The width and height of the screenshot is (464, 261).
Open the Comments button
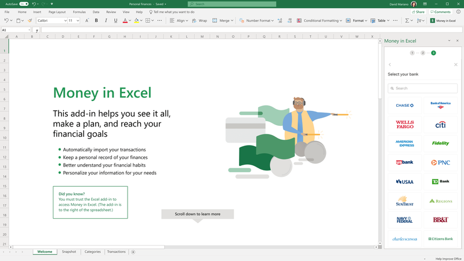(x=440, y=12)
